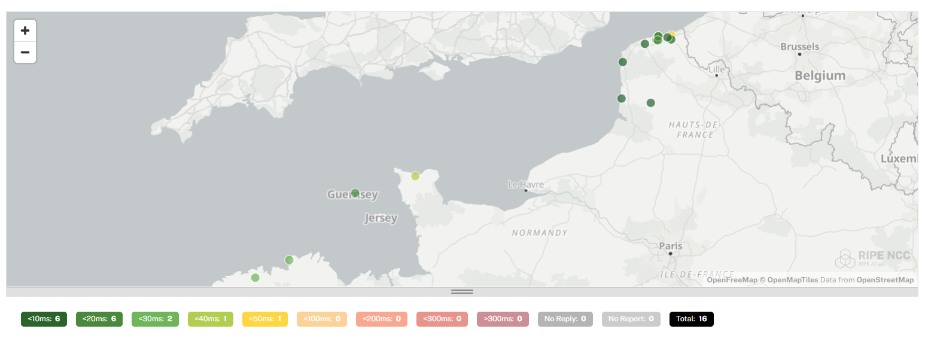Click the Paris city label

pos(670,246)
